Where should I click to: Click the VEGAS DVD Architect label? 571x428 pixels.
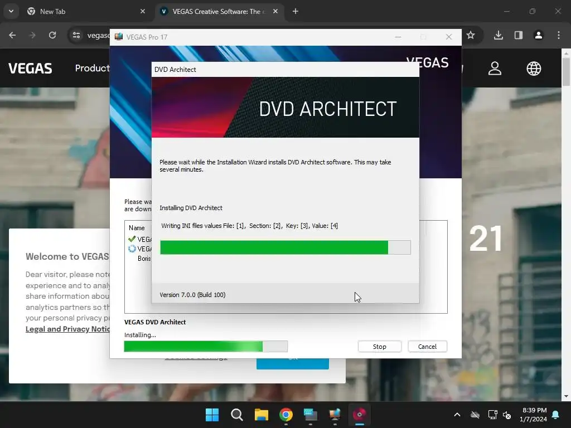[x=155, y=322]
